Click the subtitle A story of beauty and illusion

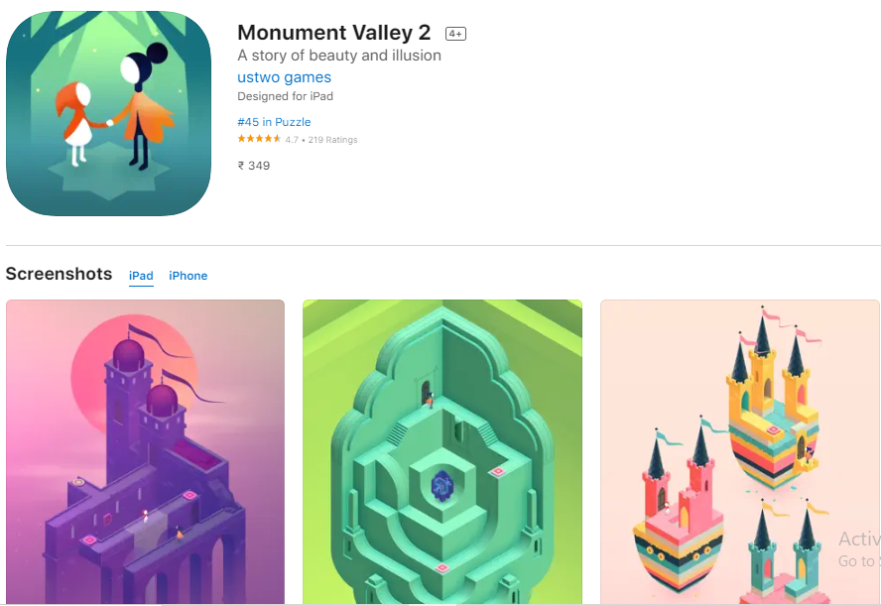click(339, 56)
